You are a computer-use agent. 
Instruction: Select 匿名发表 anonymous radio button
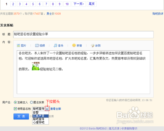click(x=31, y=102)
